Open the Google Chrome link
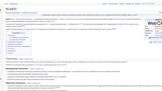The height and width of the screenshot is (91, 162). (x=123, y=24)
